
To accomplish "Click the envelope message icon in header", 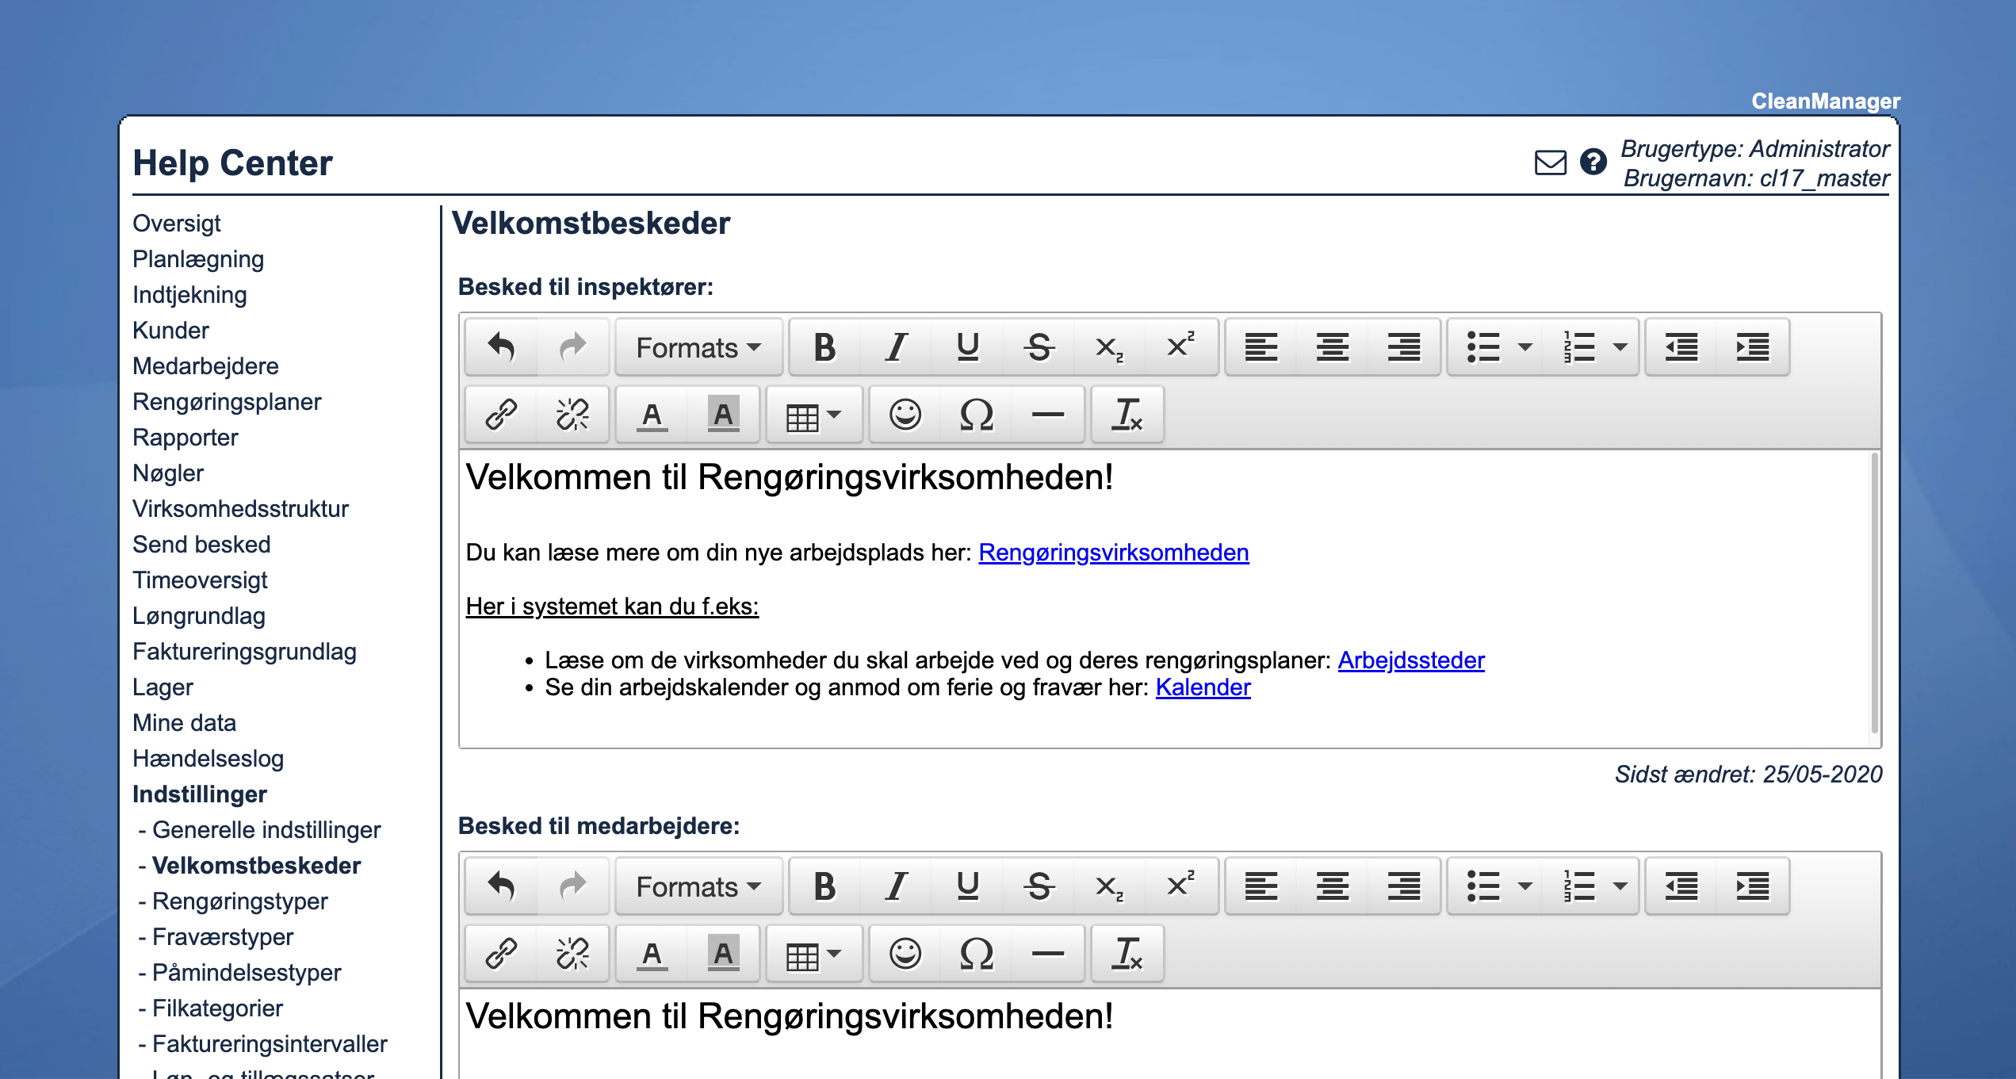I will (x=1550, y=163).
